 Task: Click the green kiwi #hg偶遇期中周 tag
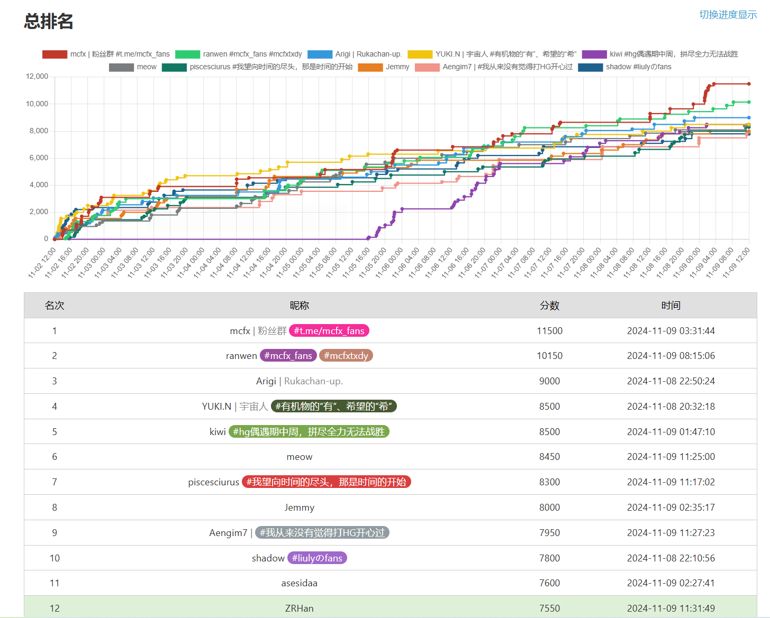click(x=309, y=432)
